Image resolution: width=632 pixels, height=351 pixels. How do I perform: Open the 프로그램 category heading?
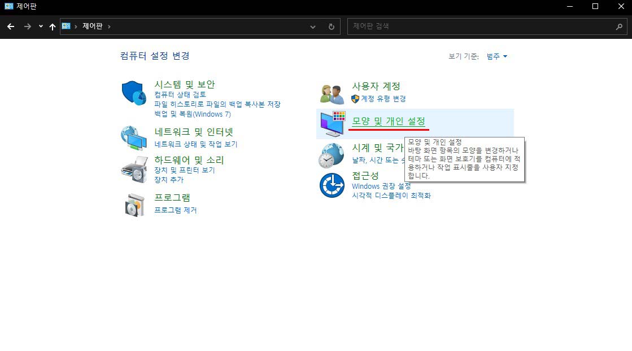coord(172,197)
